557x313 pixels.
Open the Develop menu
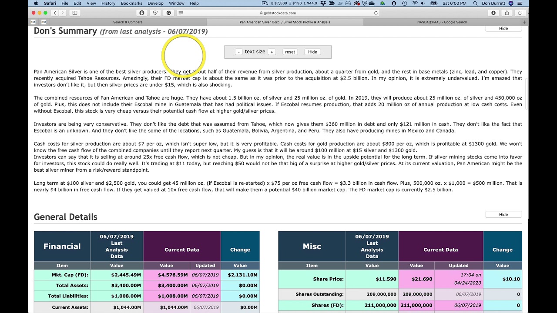156,3
